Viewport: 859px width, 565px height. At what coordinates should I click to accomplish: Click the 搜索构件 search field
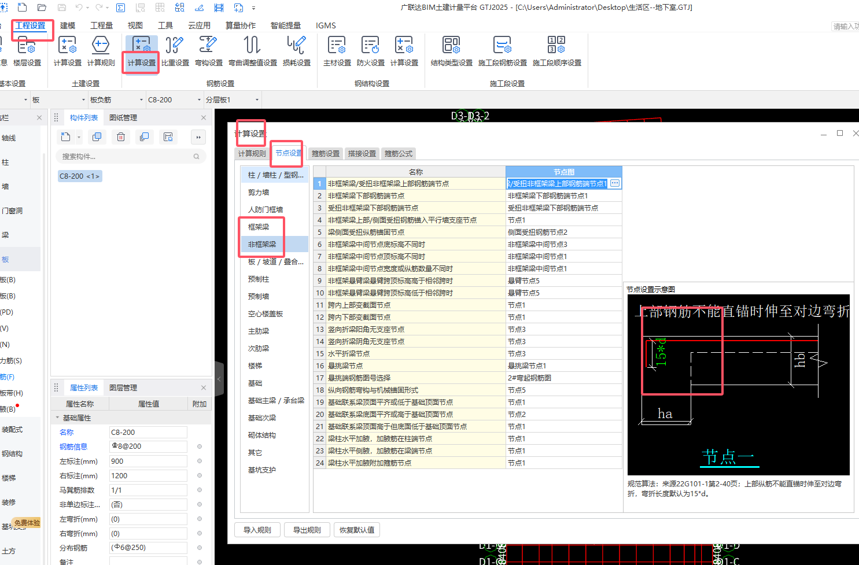pos(131,156)
